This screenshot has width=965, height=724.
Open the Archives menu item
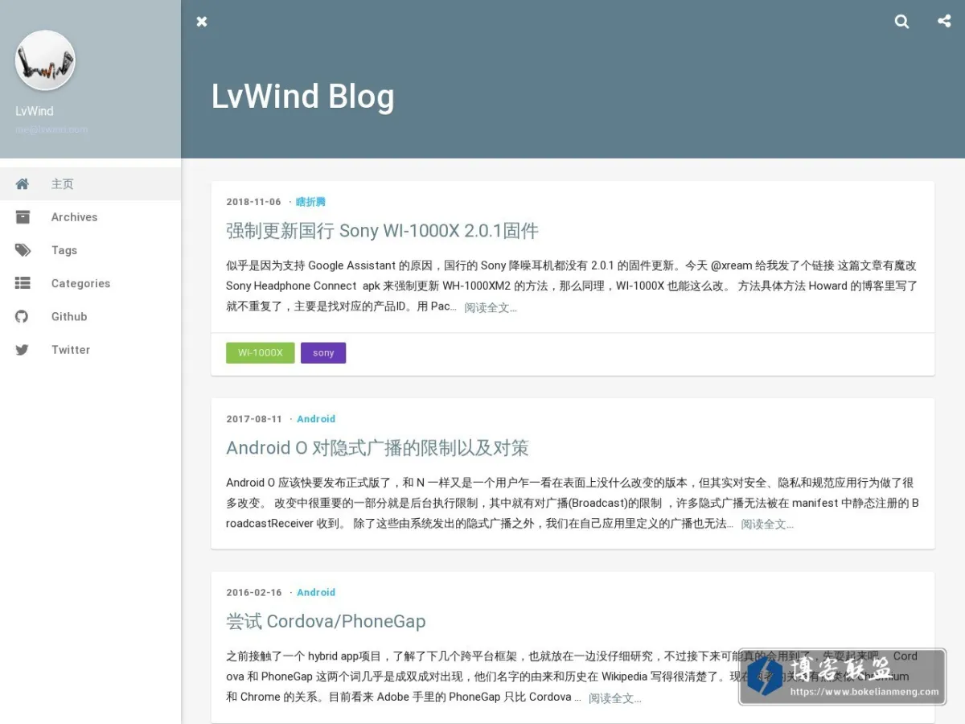(90, 217)
